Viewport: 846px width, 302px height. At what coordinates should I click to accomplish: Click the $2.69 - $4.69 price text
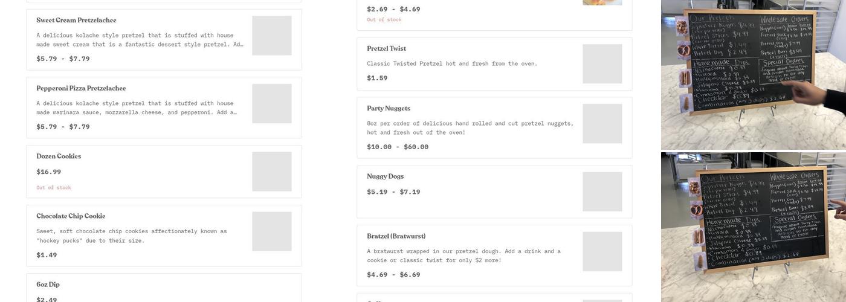coord(393,9)
